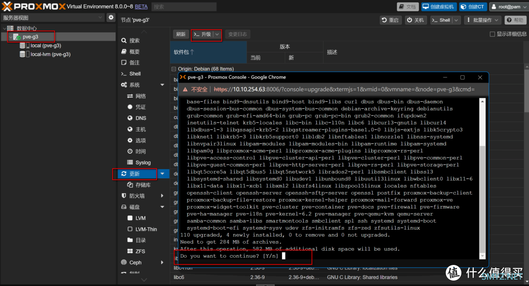Click the Description column header
This screenshot has width=529, height=286.
(423, 52)
